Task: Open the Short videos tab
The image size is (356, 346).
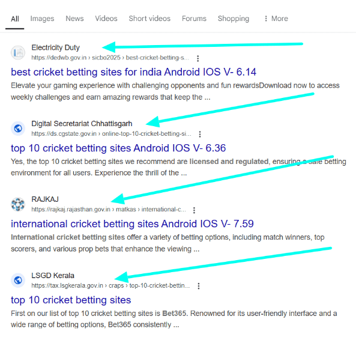Action: [149, 19]
